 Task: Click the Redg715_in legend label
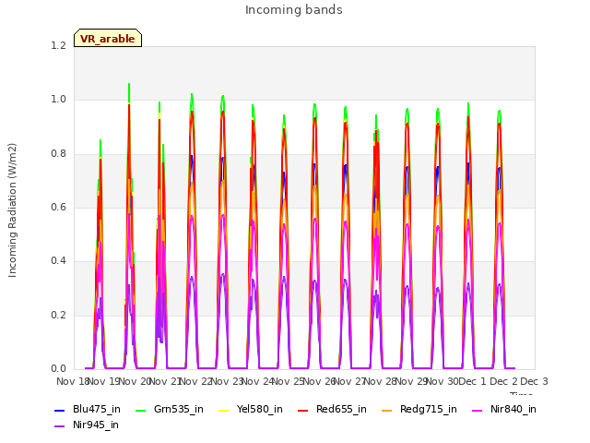point(429,409)
